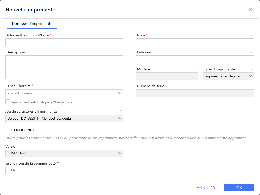This screenshot has height=195, width=260.
Task: Open Jeu de caractères d'imprimante dropdown
Action: click(x=64, y=118)
